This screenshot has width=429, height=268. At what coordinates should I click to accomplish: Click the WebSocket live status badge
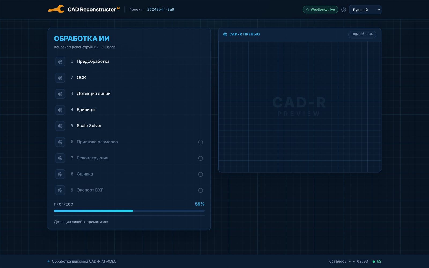pos(320,10)
